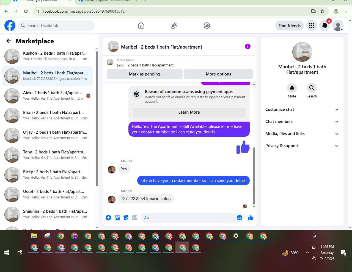
Task: Open Ussef conversation
Action: pos(47,195)
